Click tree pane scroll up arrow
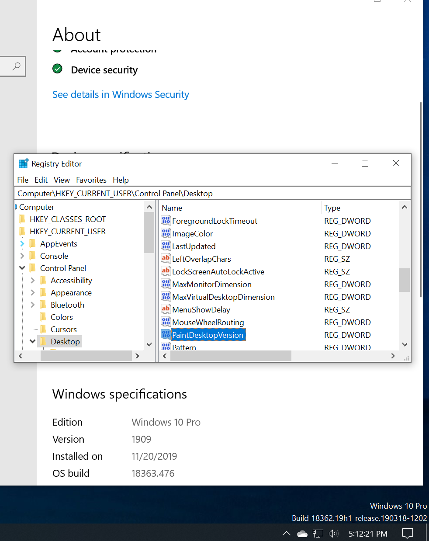This screenshot has height=541, width=429. [149, 207]
